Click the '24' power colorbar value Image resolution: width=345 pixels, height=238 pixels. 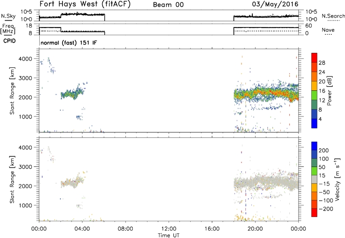pos(322,72)
